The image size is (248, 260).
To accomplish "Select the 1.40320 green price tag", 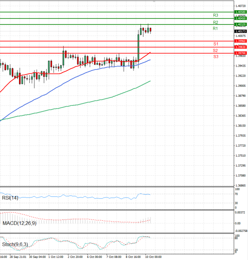I will pyautogui.click(x=240, y=25).
